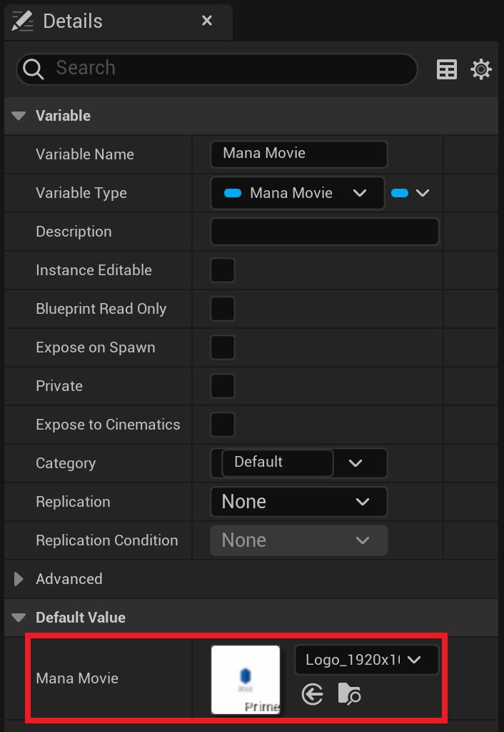Expand the Advanced section
Image resolution: width=504 pixels, height=732 pixels.
(x=18, y=579)
